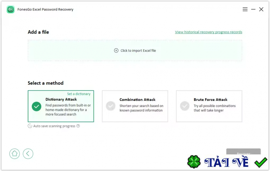This screenshot has height=171, width=270.
Task: Click the auto save clock icon
Action: 30,126
